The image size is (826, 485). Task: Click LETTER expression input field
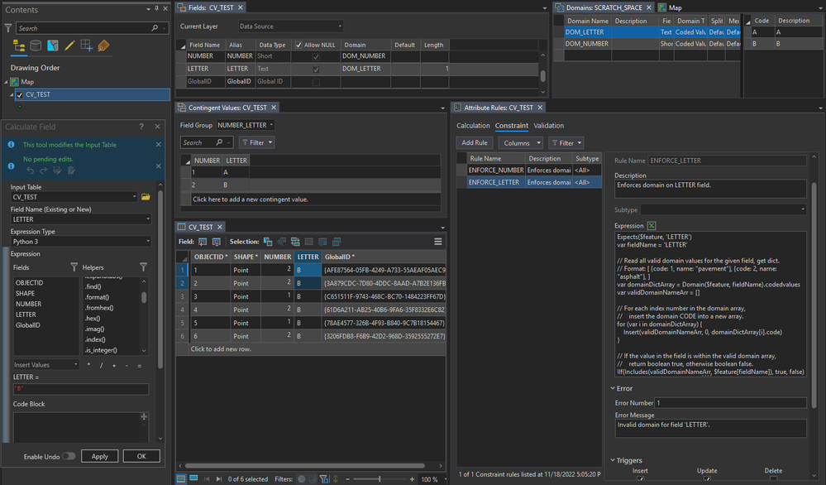coord(80,389)
